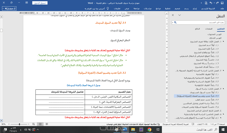Viewport: 227px width, 133px height.
Task: Select heading فهرس المحتويات in navigation
Action: pyautogui.click(x=215, y=34)
